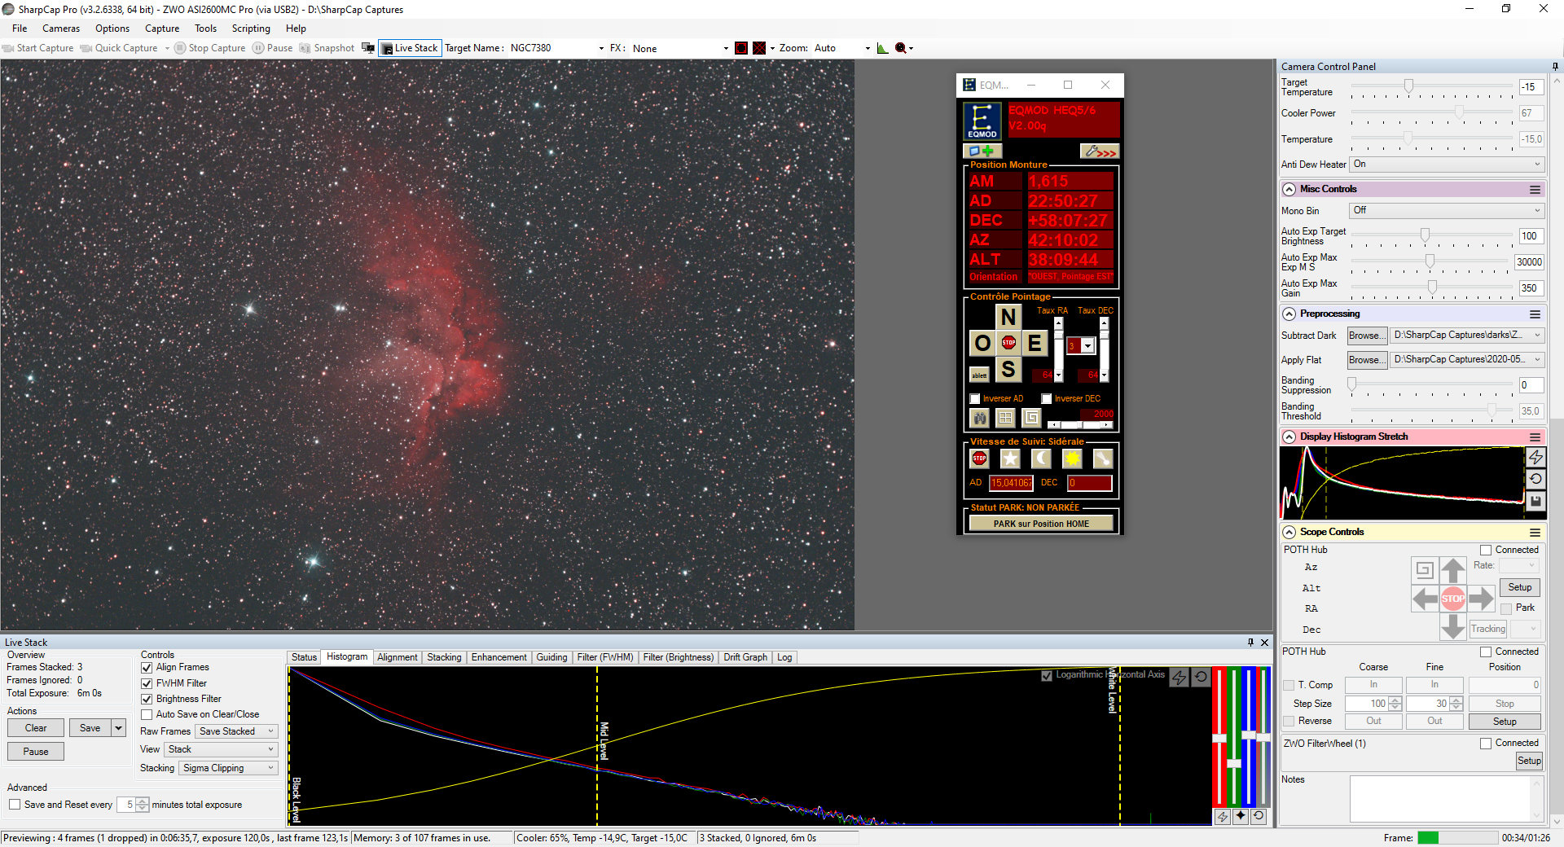Open the Anti Dew Heater dropdown
This screenshot has width=1564, height=847.
[1447, 165]
